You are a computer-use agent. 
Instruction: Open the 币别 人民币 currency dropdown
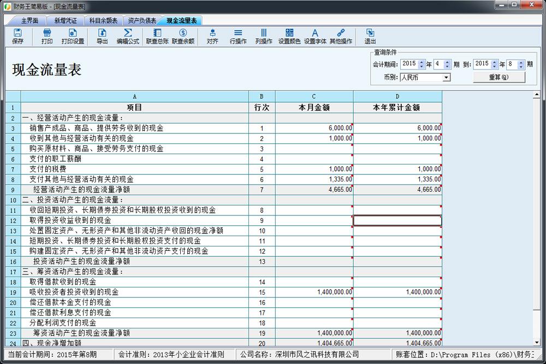pos(447,78)
